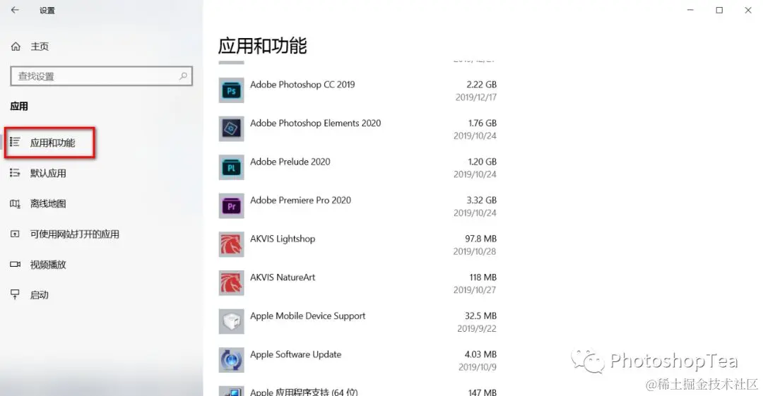Select Apple Mobile Device Support entry name

[307, 316]
